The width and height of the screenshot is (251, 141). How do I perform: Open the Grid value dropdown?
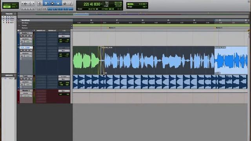pos(146,4)
